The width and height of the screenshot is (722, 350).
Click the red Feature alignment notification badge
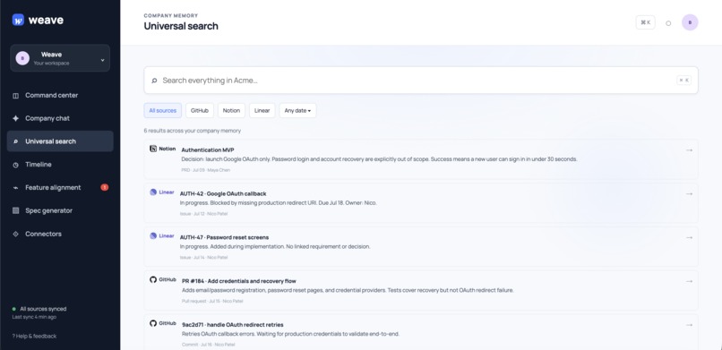[x=105, y=187]
